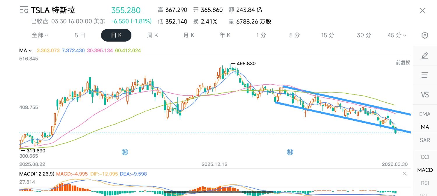Open the VS stock comparison tool

(x=425, y=95)
